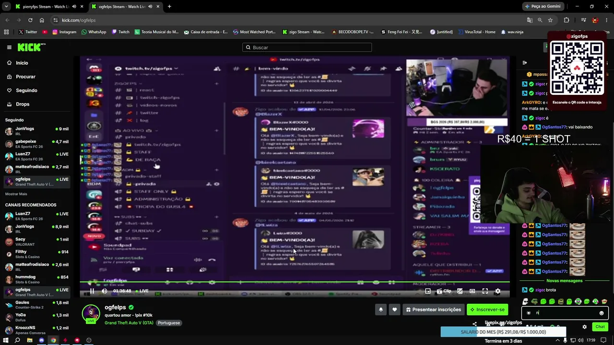Open the Filthy Slots & Casino channel

coord(37,254)
